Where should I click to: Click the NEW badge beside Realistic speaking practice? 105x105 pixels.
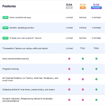click(6, 28)
